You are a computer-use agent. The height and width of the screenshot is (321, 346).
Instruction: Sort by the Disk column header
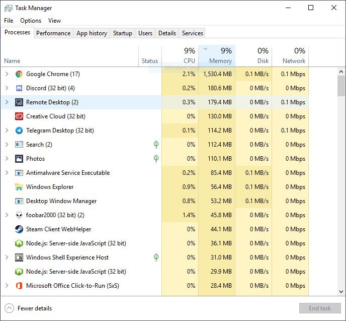coord(253,56)
